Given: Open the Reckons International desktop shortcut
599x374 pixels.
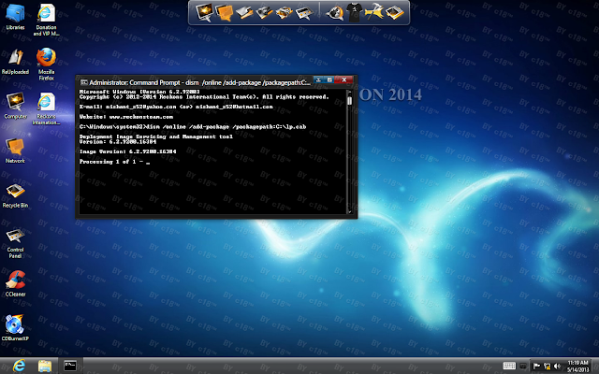Looking at the screenshot, I should pos(46,108).
